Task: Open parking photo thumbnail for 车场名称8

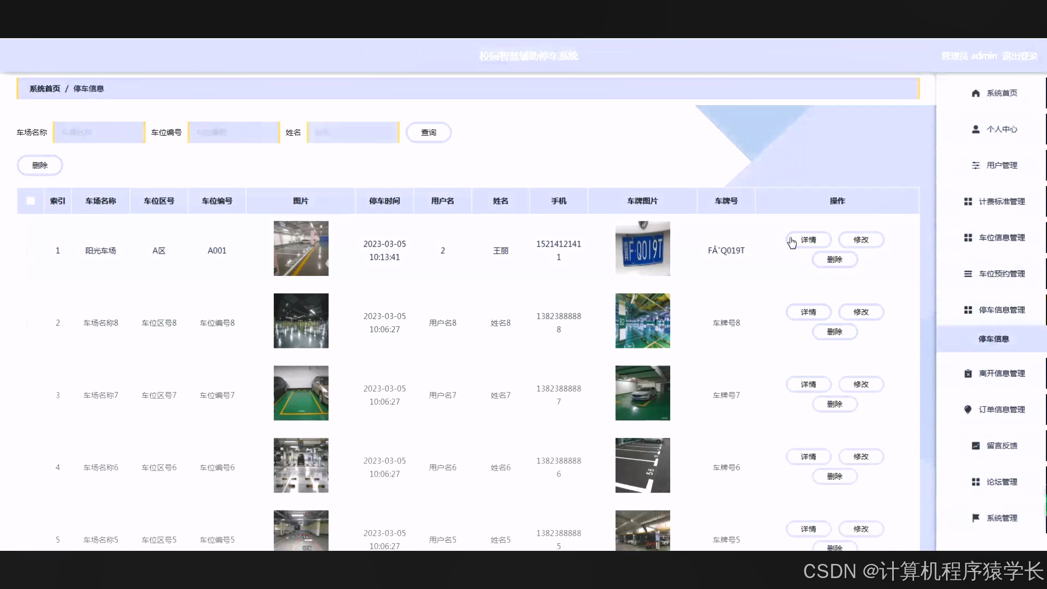Action: pos(301,321)
